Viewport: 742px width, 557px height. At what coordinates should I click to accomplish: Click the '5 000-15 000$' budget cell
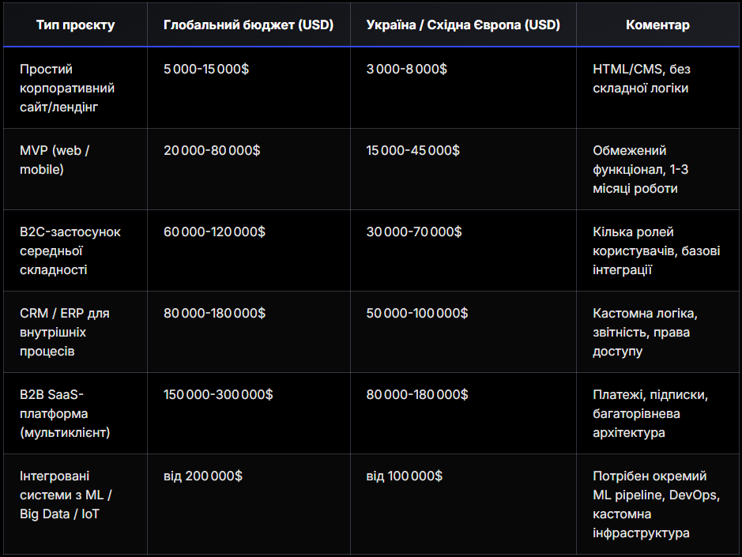click(x=206, y=69)
